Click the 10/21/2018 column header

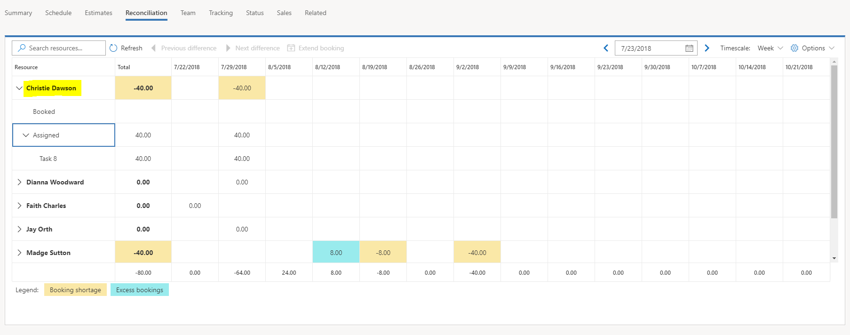pos(806,67)
